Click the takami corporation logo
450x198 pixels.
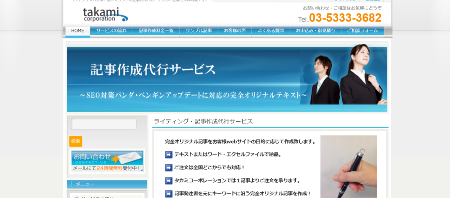coord(105,14)
